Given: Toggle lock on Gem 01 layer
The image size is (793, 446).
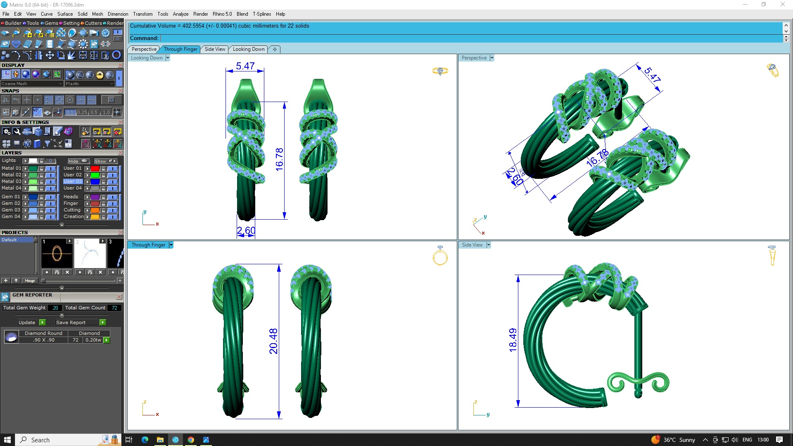Looking at the screenshot, I should pos(41,197).
